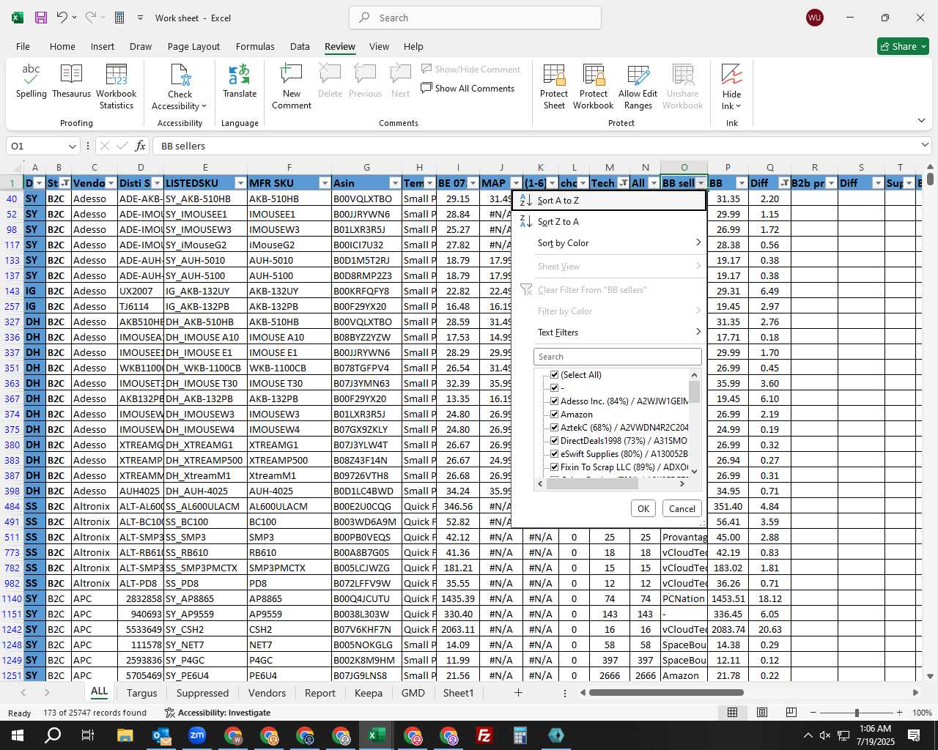Choose Sort A to Z
This screenshot has width=938, height=750.
click(610, 201)
